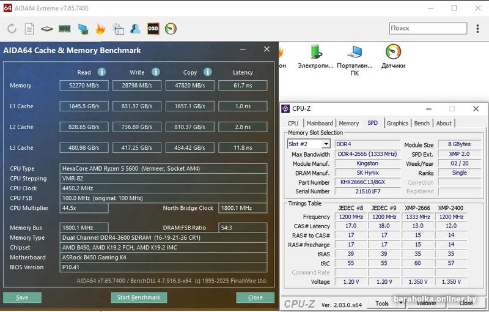Click Start Benchmark button
Viewport: 489px width, 312px height.
coord(139,297)
